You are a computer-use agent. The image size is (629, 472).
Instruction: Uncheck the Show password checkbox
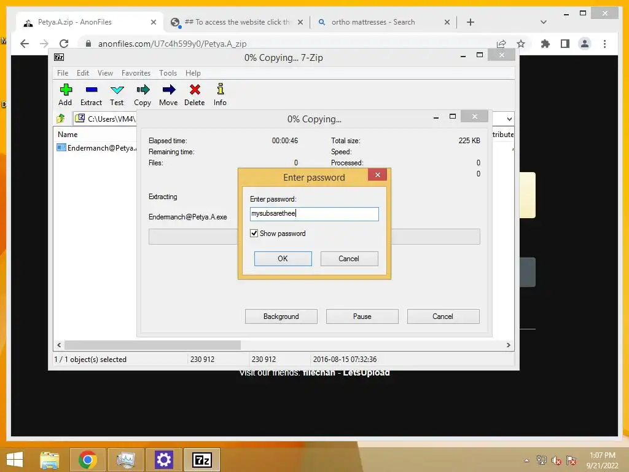pyautogui.click(x=254, y=233)
